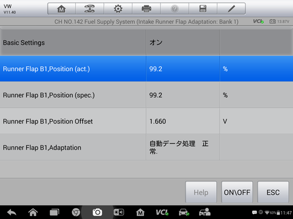Click the 99.2 value in highlighted row

[x=156, y=69]
